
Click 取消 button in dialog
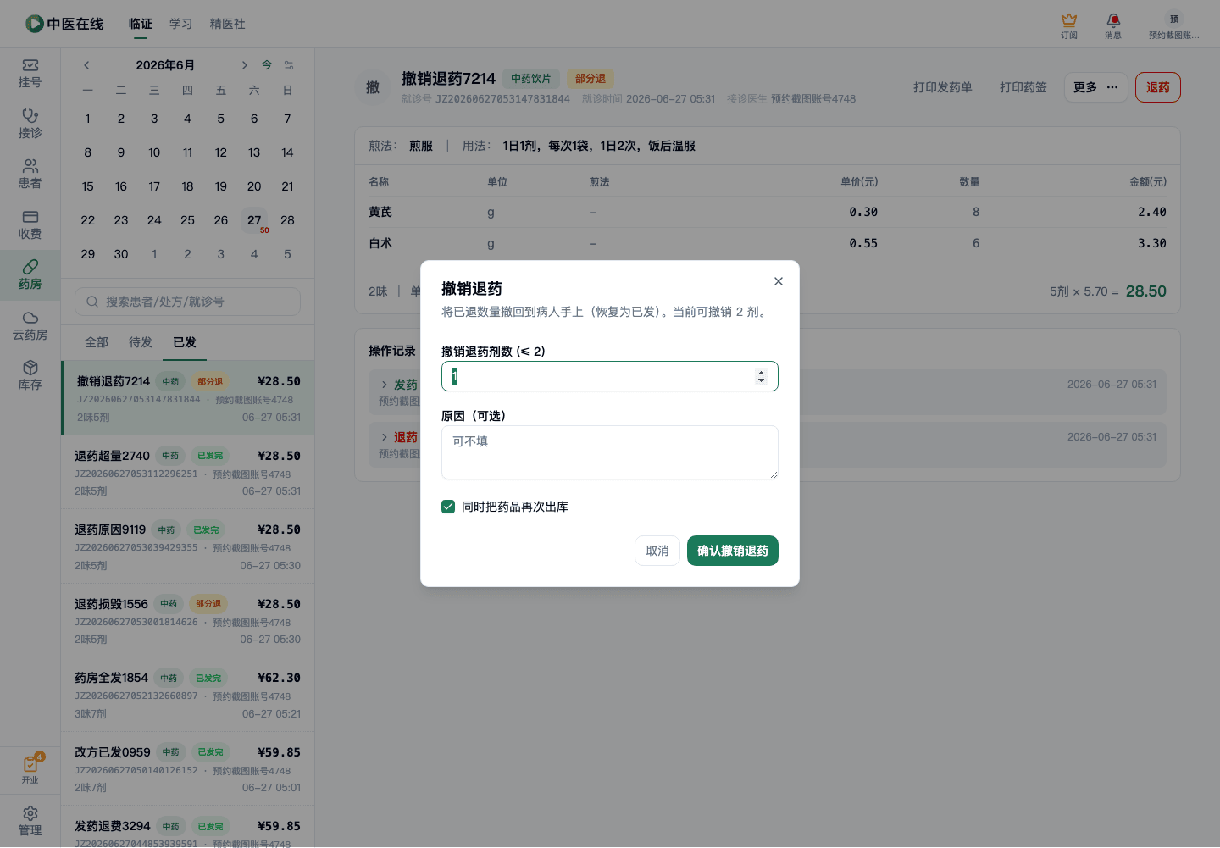[657, 551]
